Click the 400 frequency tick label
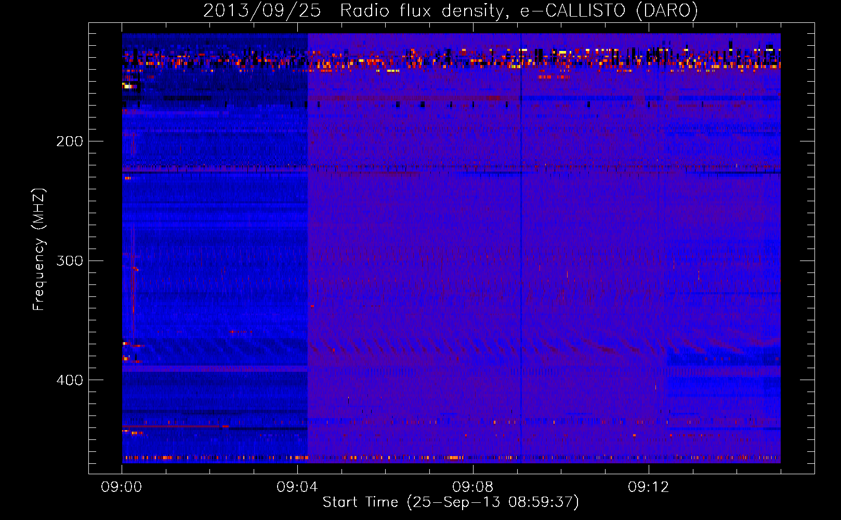The height and width of the screenshot is (520, 841). pyautogui.click(x=70, y=380)
